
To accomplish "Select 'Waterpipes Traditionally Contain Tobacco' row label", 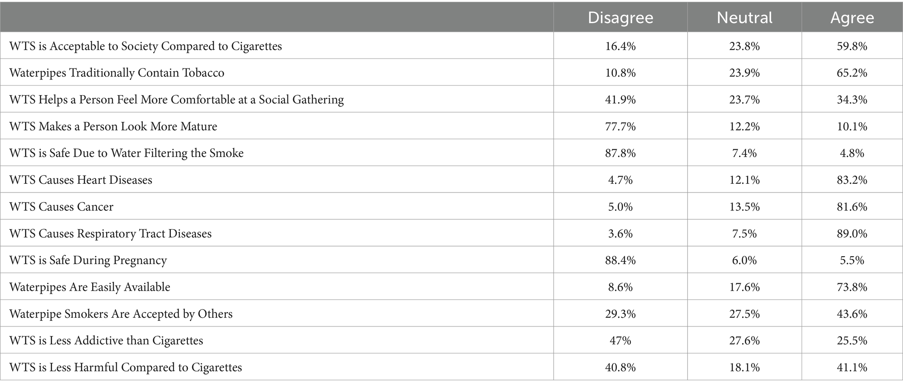I will click(117, 72).
